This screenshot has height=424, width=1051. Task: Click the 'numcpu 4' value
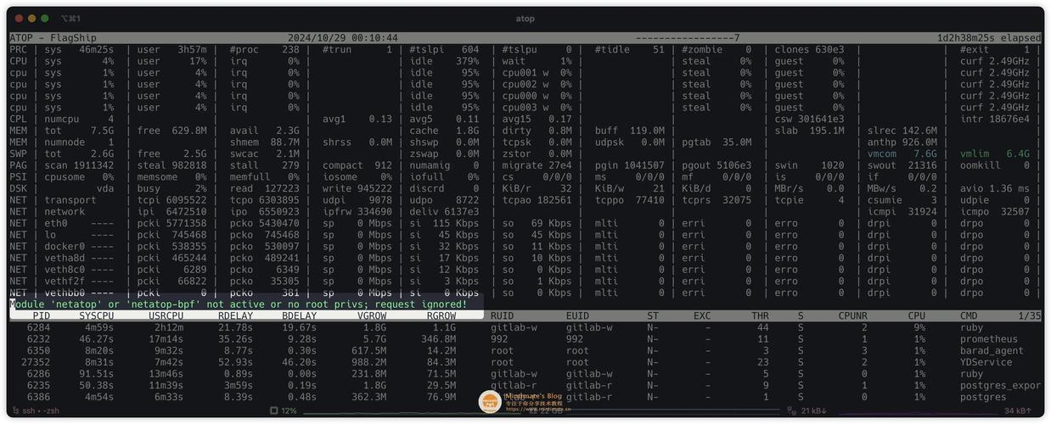[x=79, y=119]
